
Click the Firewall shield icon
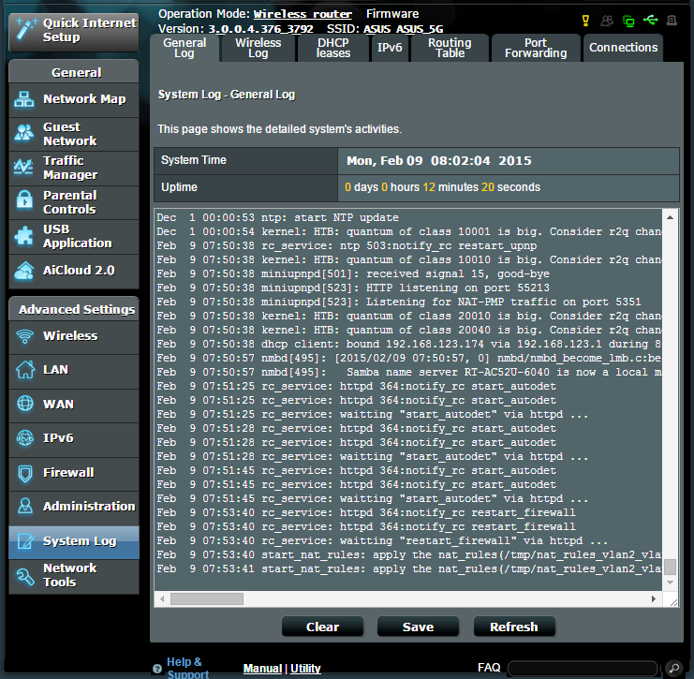pos(25,473)
